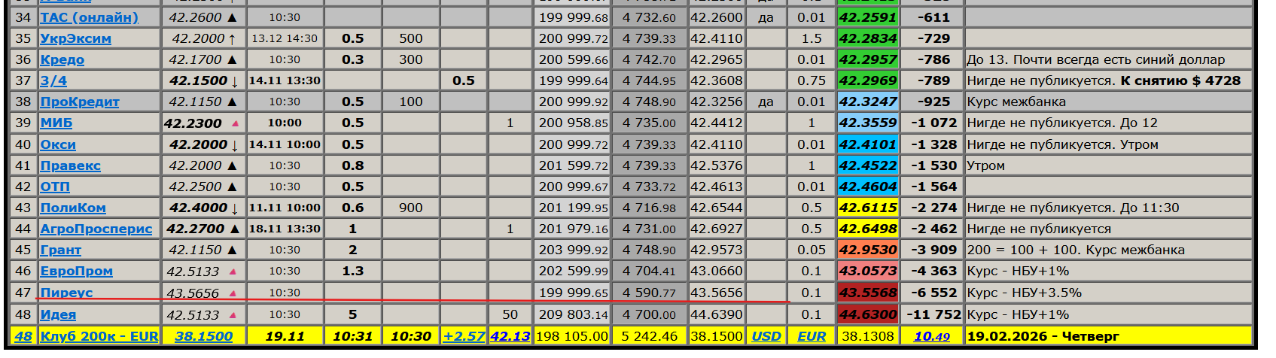Follow the МИБ bank link

coord(56,123)
